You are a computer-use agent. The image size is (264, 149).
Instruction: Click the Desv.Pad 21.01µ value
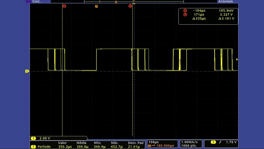tap(134, 146)
